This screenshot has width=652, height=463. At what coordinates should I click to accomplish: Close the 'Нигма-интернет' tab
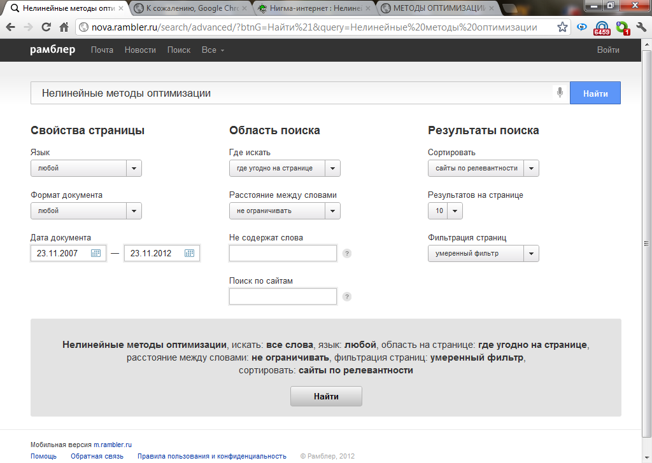click(x=368, y=8)
